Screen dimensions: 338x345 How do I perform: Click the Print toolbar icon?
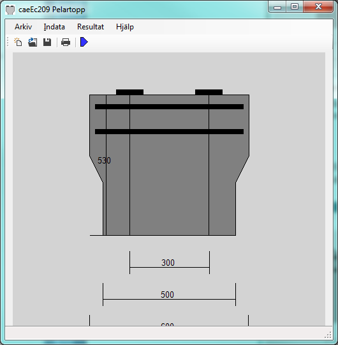pyautogui.click(x=66, y=42)
